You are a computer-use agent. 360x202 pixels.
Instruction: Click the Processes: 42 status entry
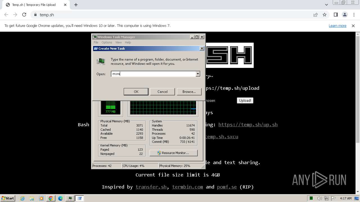pyautogui.click(x=107, y=166)
